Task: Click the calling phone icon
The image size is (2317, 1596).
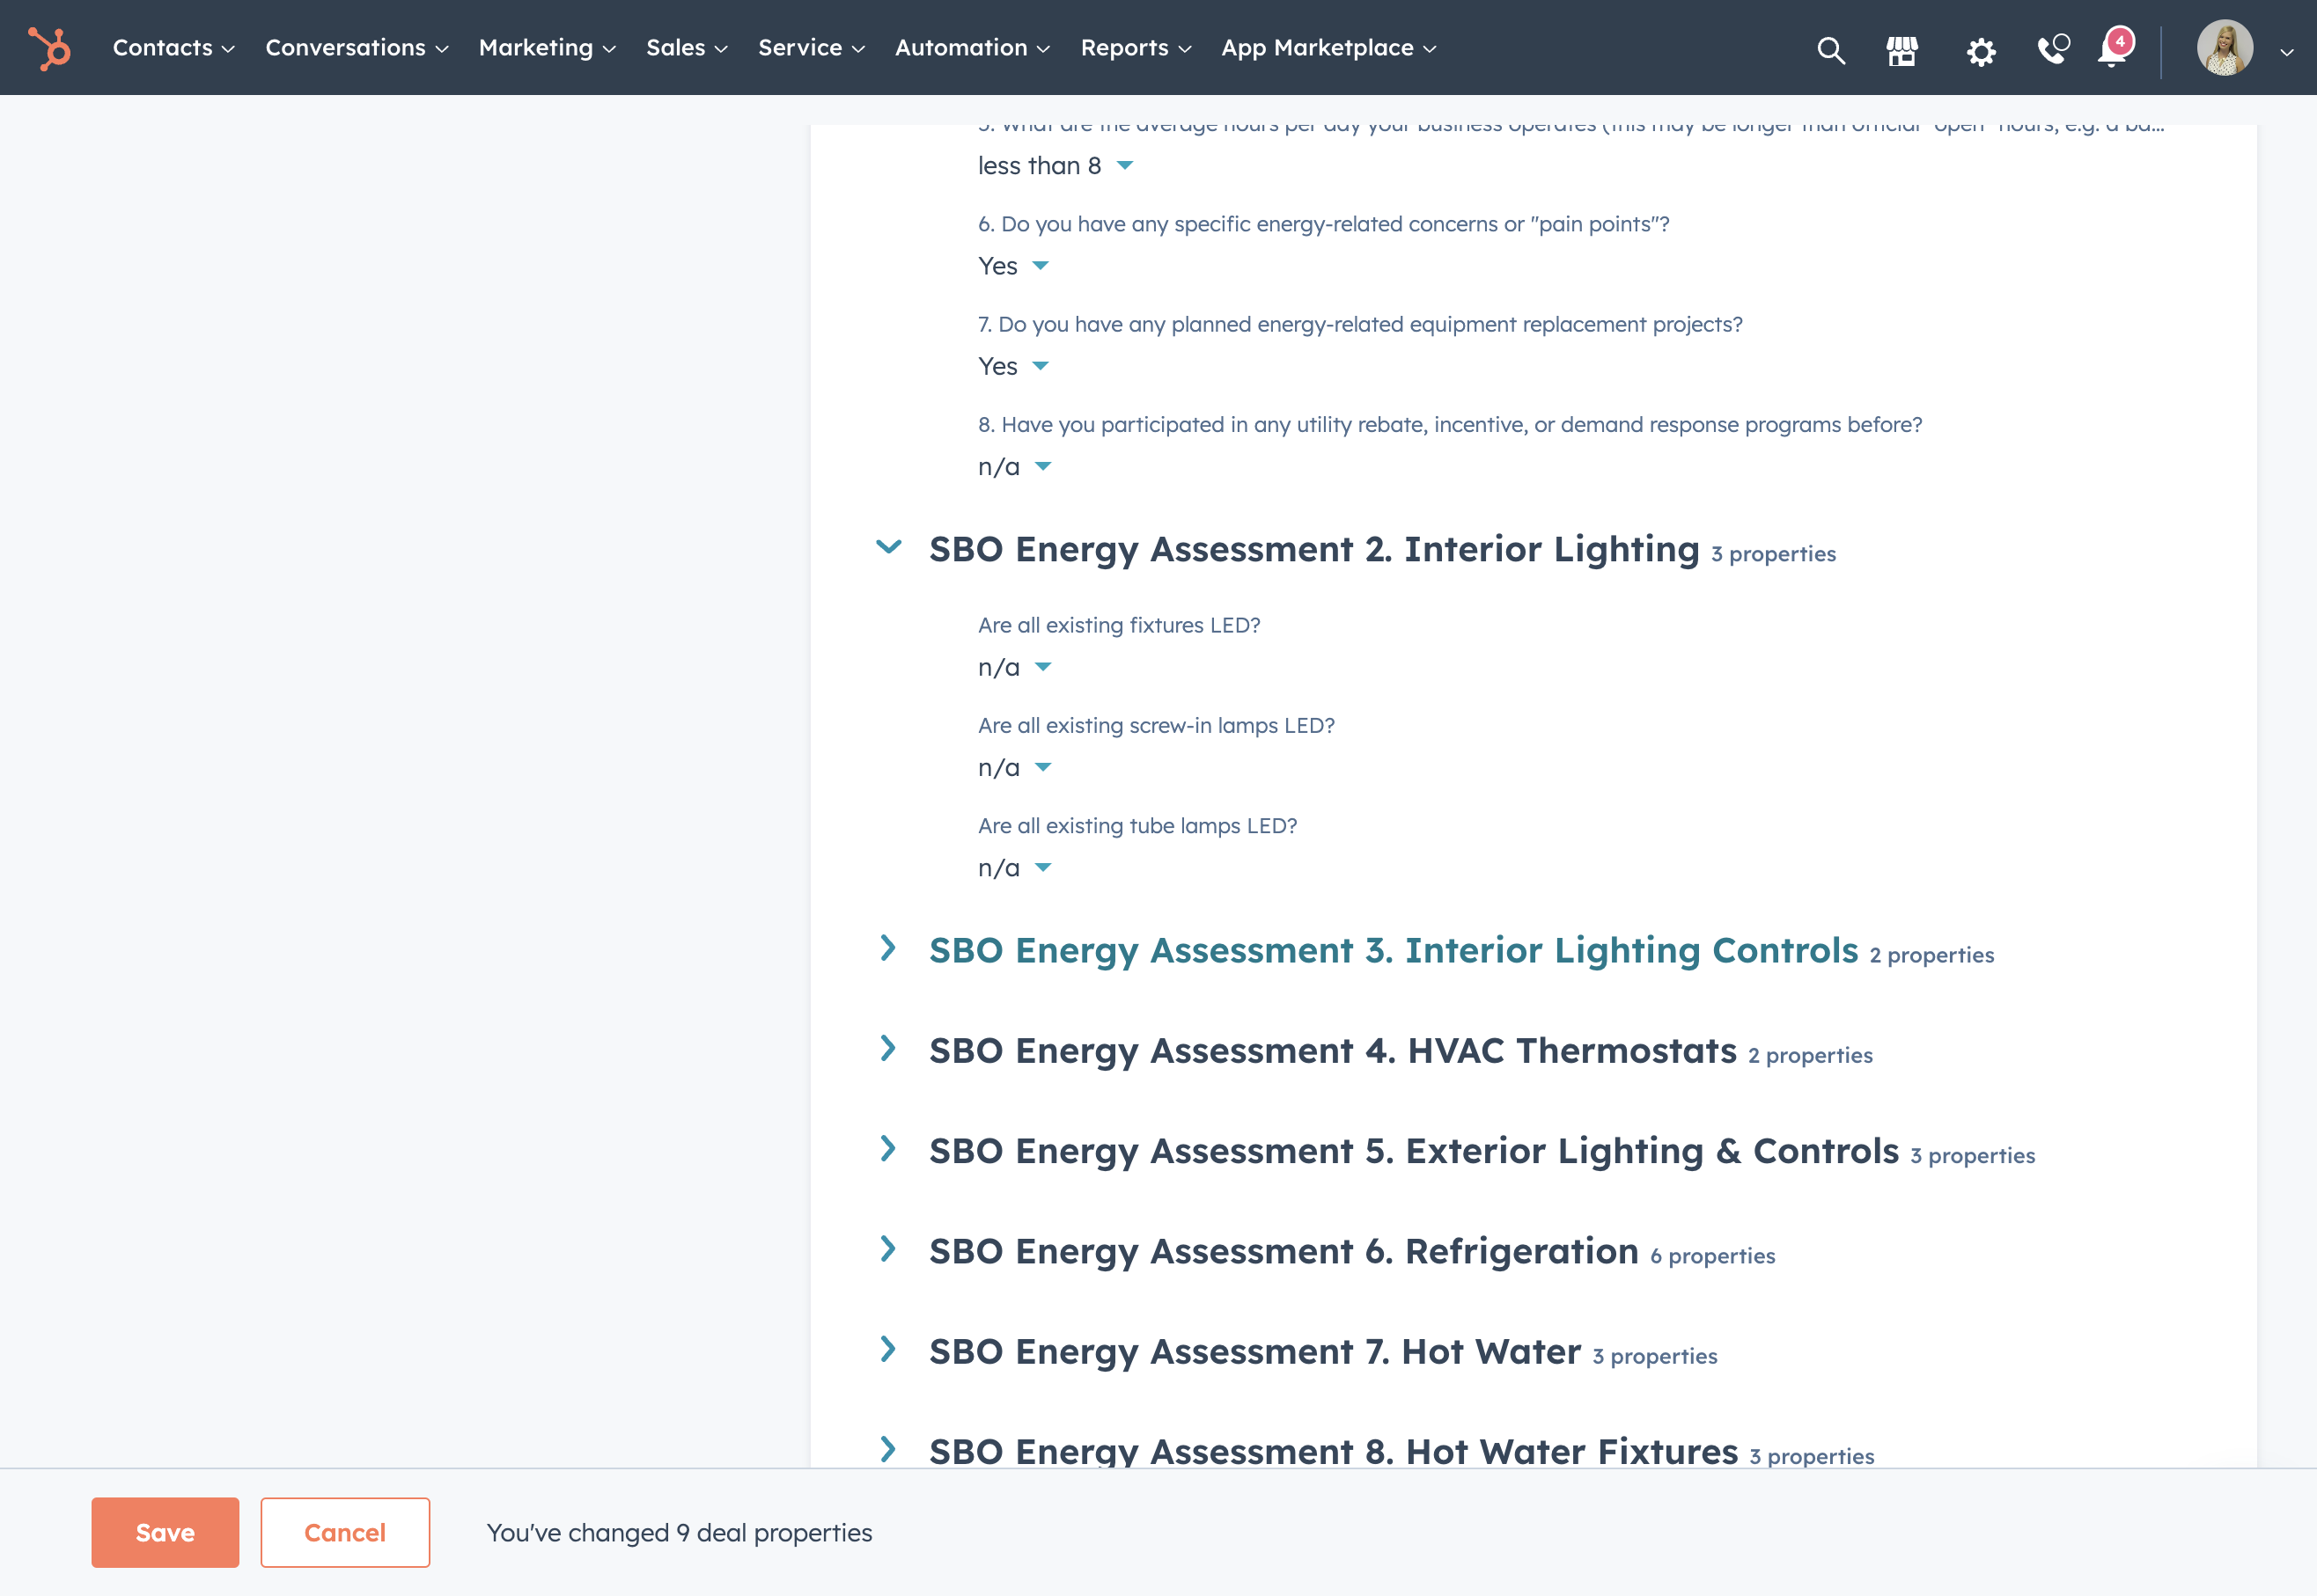Action: [x=2053, y=49]
